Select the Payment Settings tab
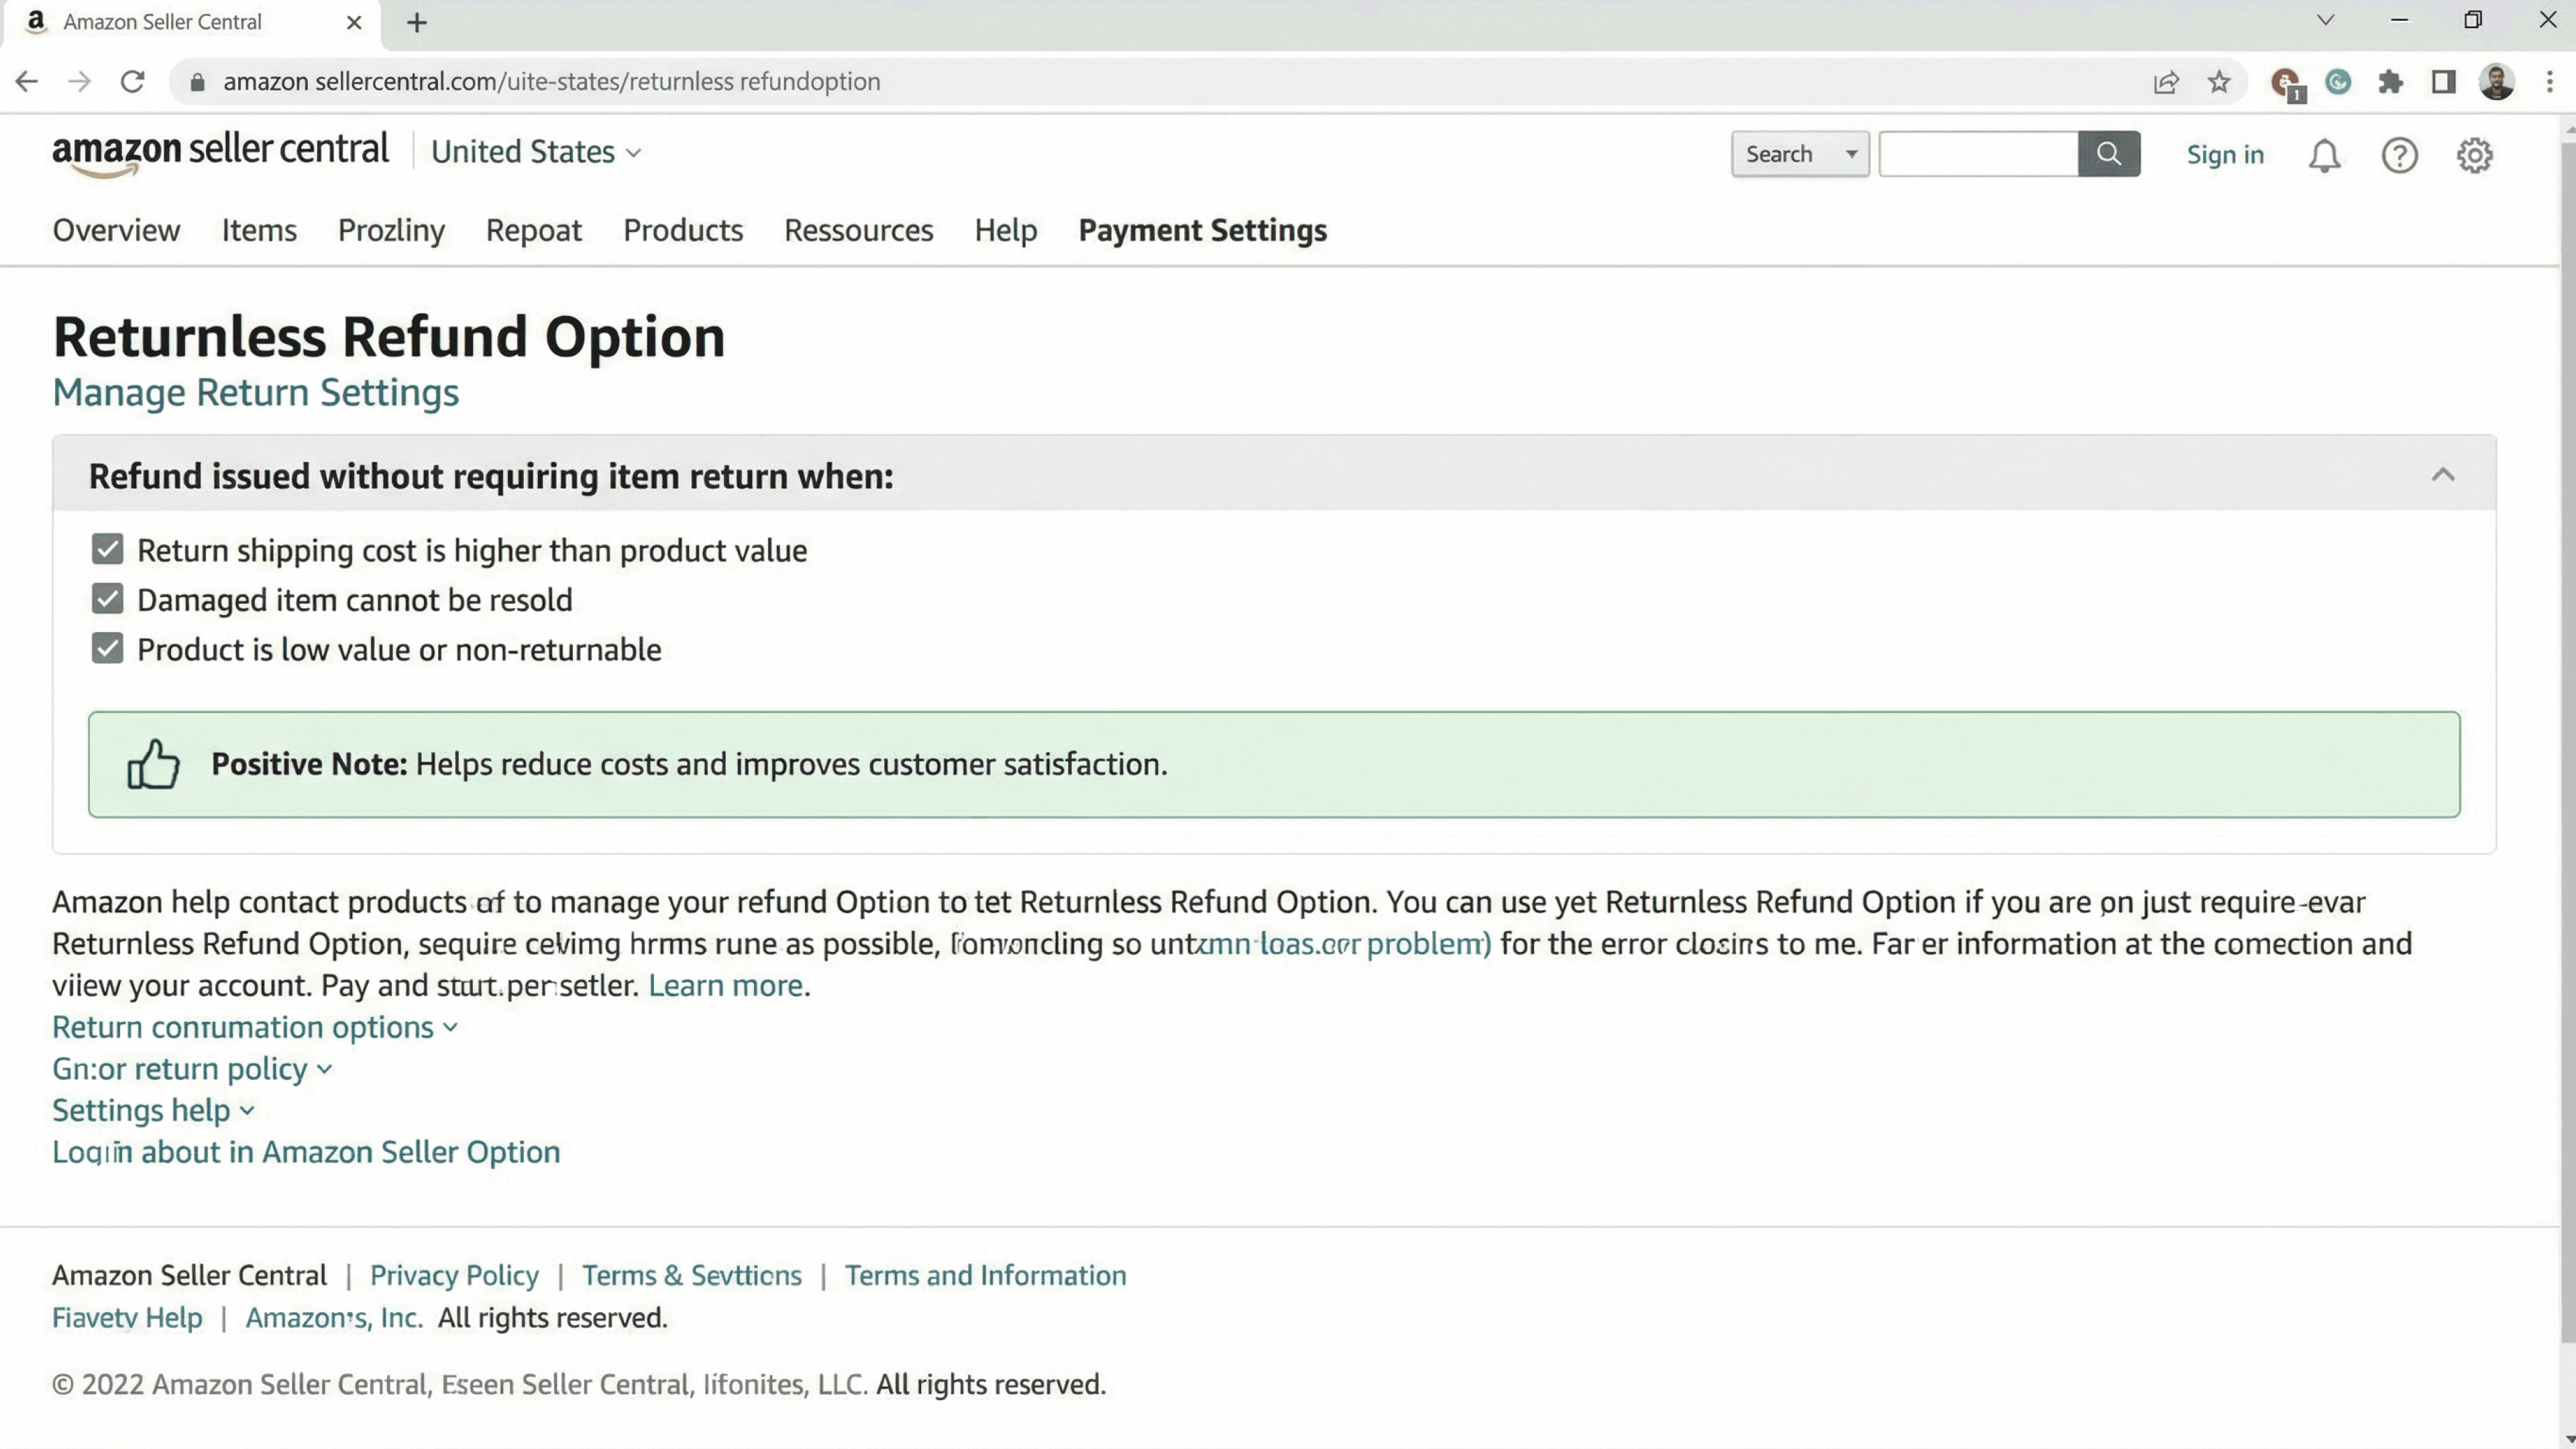2576x1449 pixels. [x=1202, y=230]
